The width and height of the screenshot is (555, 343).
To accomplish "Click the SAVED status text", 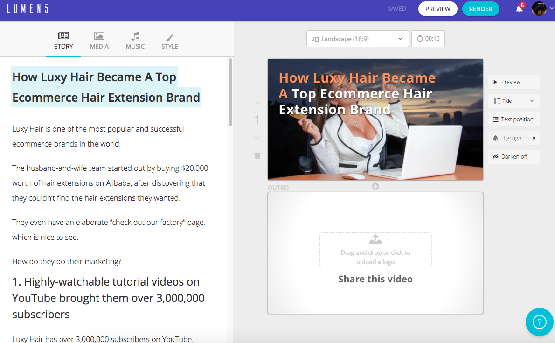I will point(397,8).
